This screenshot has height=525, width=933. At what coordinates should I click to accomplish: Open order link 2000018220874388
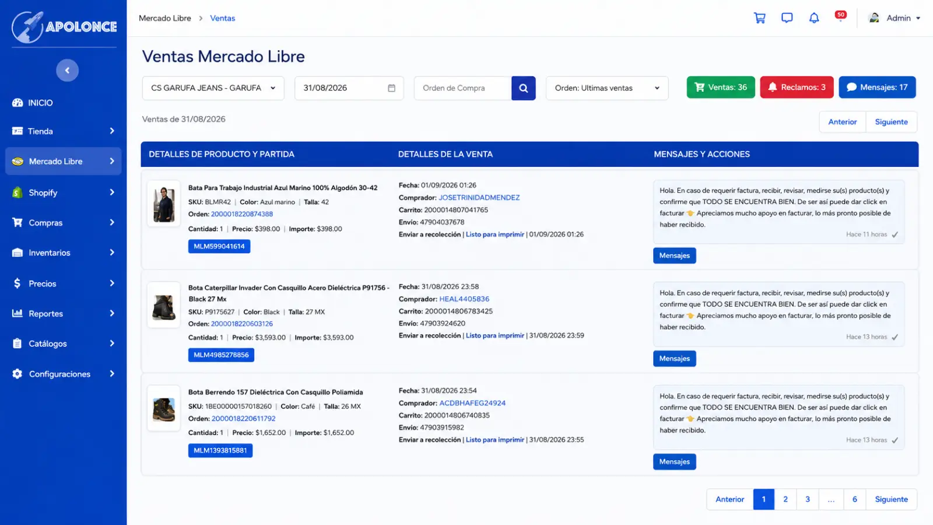tap(242, 214)
